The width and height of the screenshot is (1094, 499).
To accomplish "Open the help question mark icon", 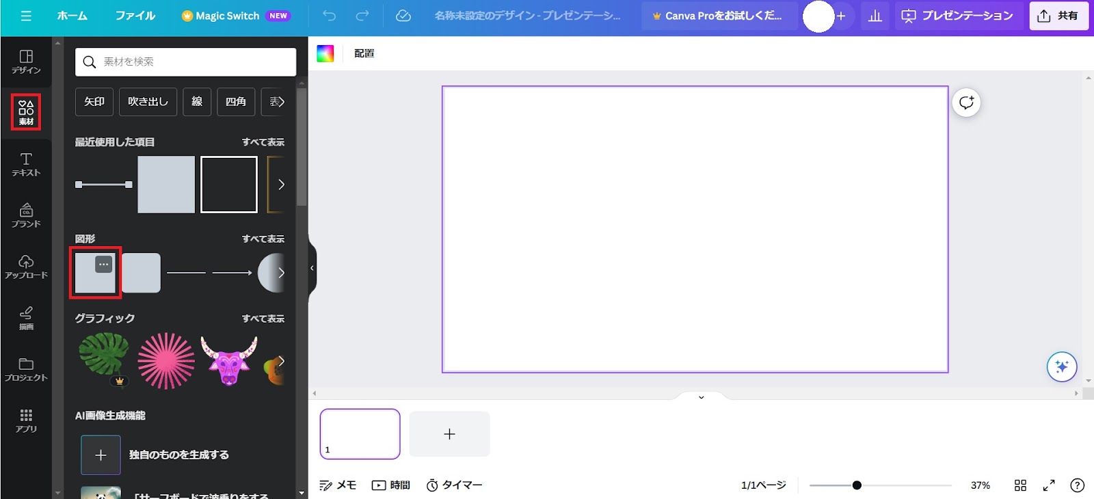I will click(x=1077, y=485).
